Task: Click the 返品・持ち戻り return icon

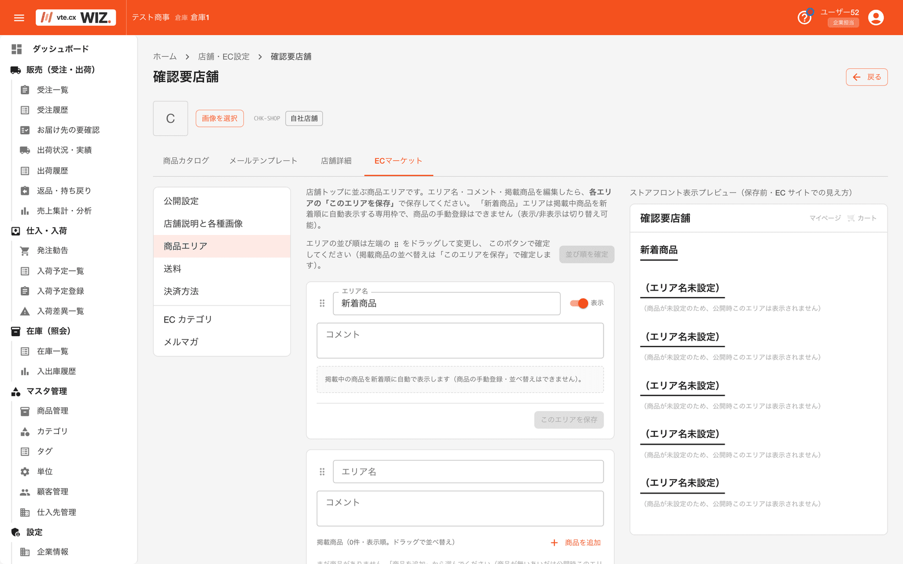Action: [x=25, y=191]
